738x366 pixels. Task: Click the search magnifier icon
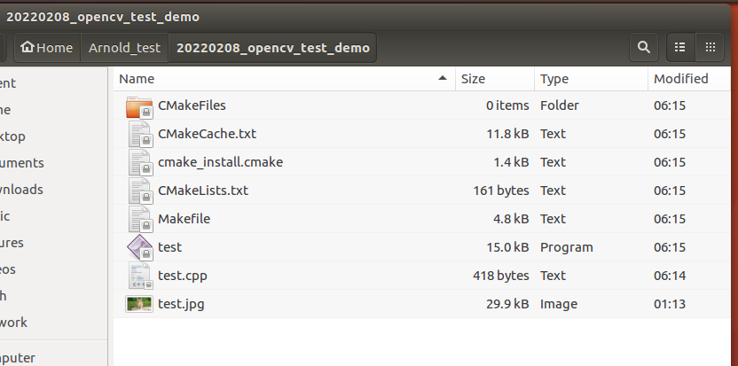[643, 47]
